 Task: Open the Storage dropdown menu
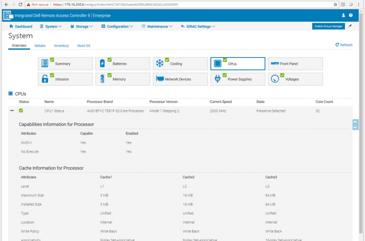click(x=81, y=27)
